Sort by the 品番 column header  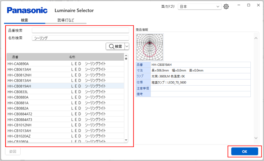[x=15, y=57]
